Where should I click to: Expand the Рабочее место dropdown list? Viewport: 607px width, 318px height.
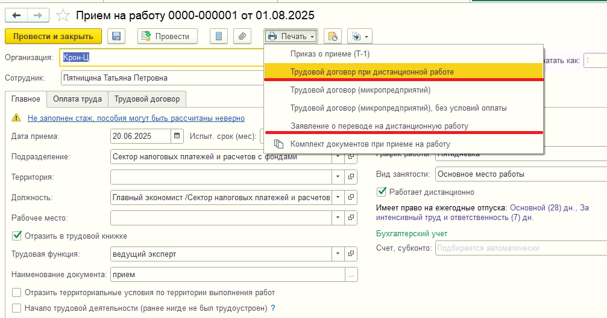point(338,218)
